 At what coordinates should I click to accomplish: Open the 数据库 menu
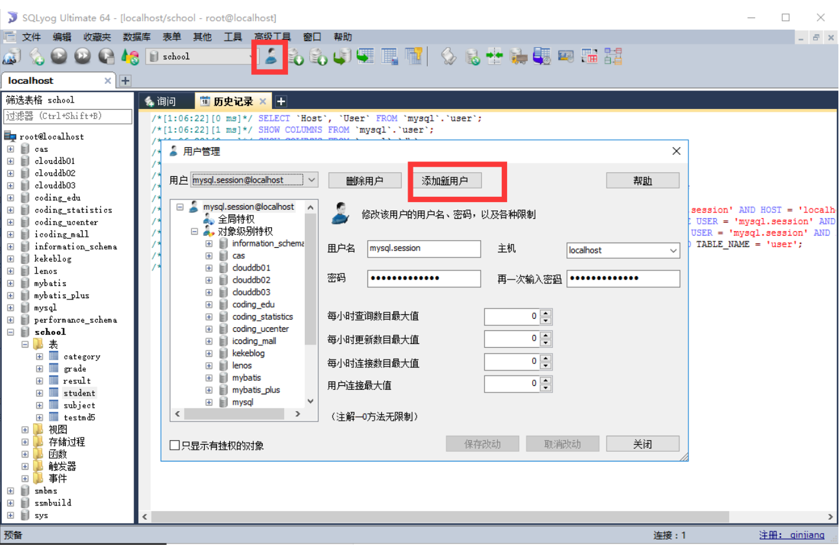click(x=137, y=37)
